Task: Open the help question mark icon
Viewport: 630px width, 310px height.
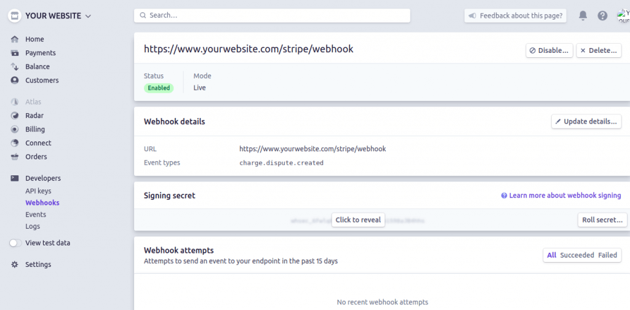Action: click(x=602, y=15)
